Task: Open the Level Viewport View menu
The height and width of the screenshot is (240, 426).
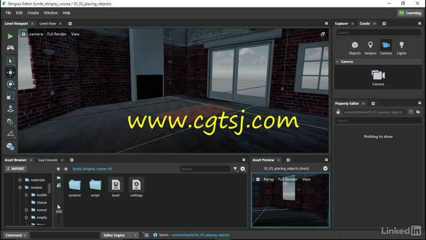Action: (x=75, y=34)
